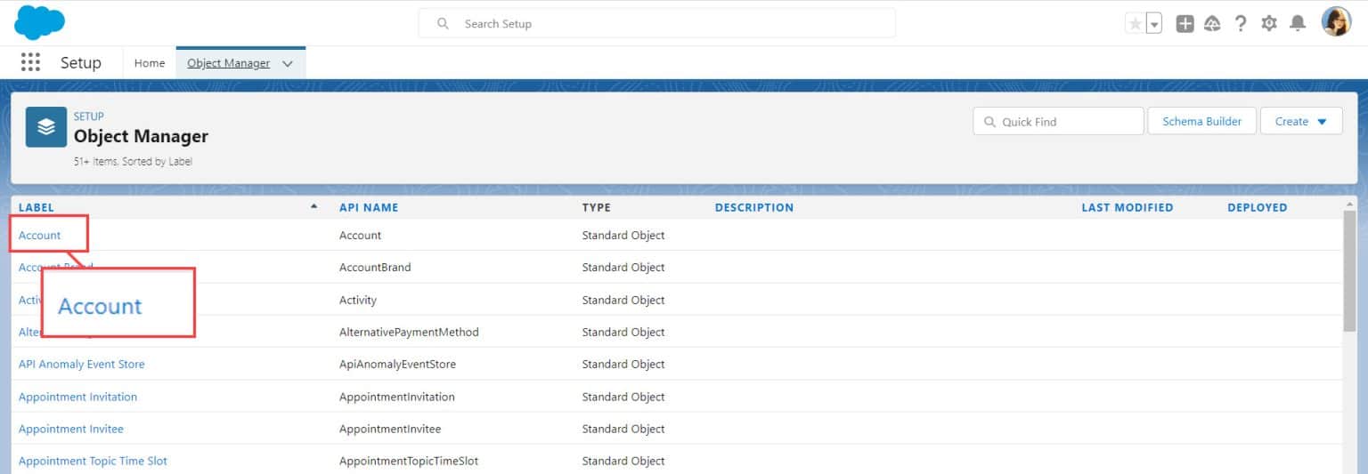Screen dimensions: 1368x474
Task: Open the notifications bell icon
Action: [x=1298, y=24]
